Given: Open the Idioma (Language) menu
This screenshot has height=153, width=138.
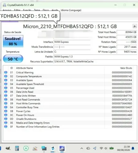Looking at the screenshot, I should pos(71,10).
